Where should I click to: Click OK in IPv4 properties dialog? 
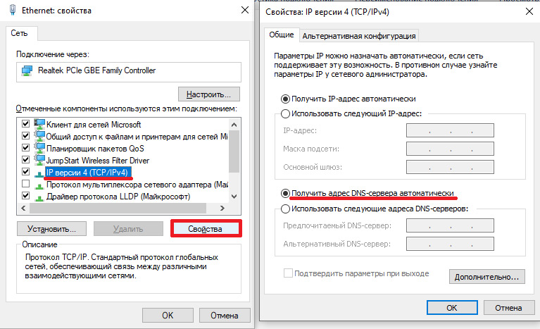(452, 308)
